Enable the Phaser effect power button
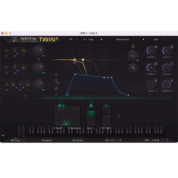 point(172,64)
